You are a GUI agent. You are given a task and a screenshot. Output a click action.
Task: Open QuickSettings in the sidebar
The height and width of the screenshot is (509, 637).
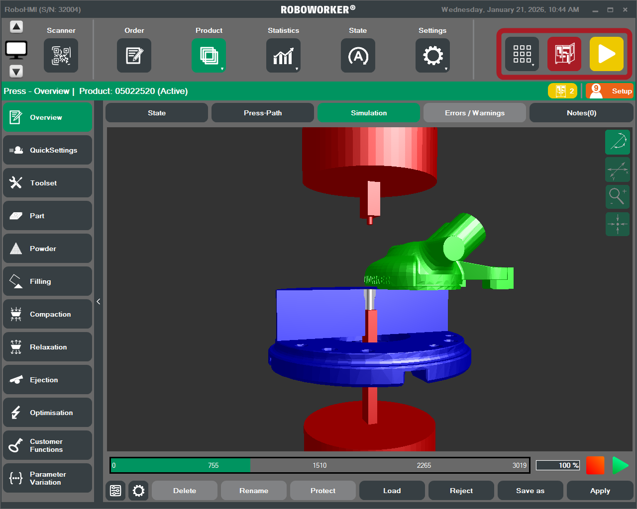(48, 150)
